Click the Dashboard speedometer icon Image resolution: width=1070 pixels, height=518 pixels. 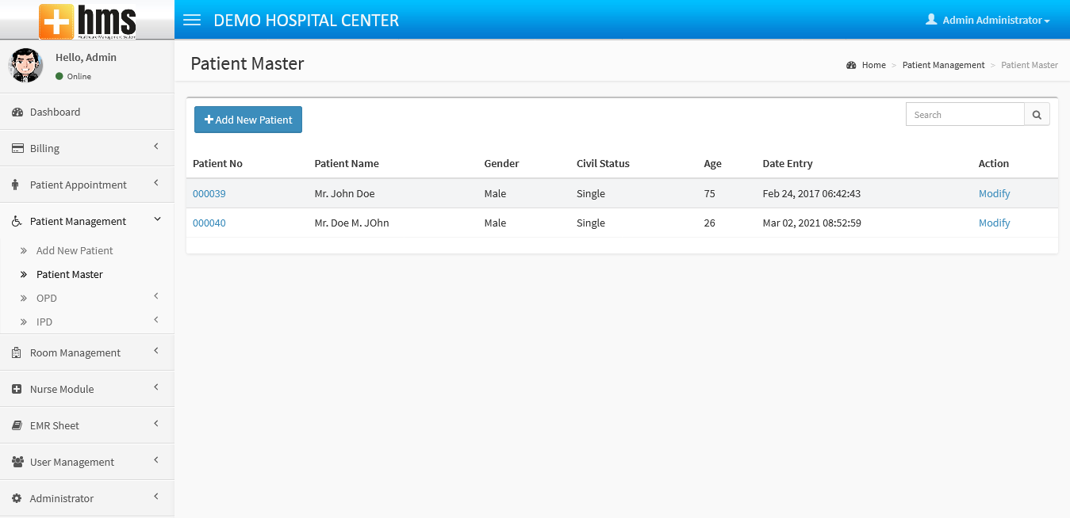pyautogui.click(x=17, y=112)
